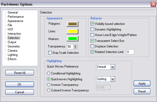
Task: Close the Partviewer Options window
Action: pos(153,4)
